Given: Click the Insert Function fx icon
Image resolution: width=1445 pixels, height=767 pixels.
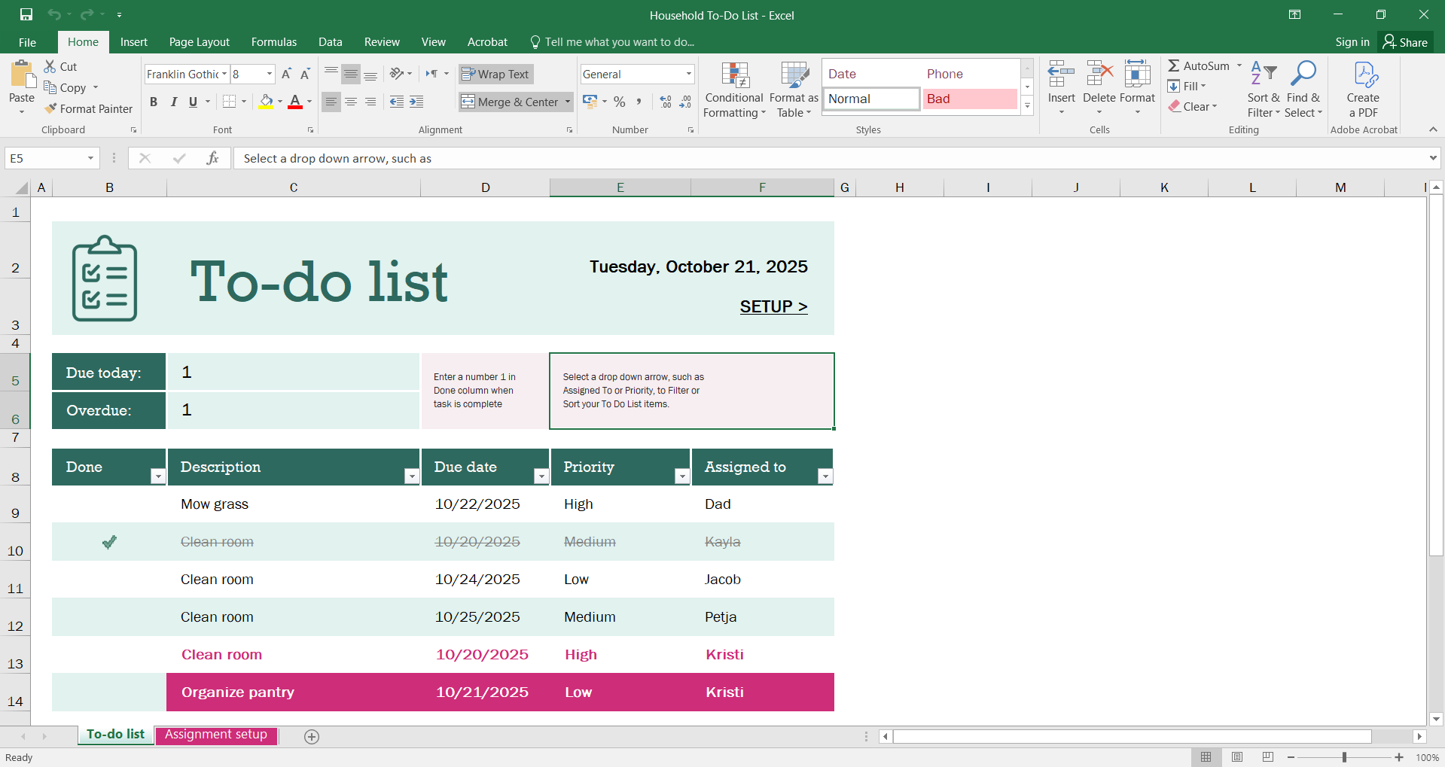Looking at the screenshot, I should coord(212,158).
